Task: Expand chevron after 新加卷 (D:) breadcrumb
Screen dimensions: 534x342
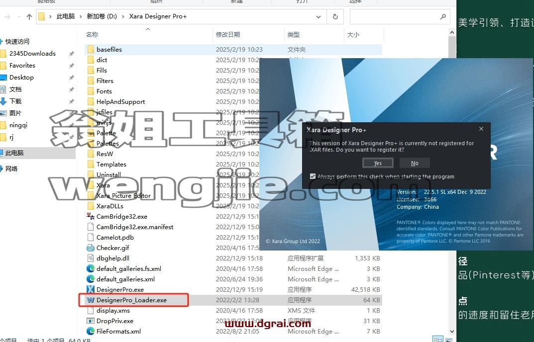Action: point(123,16)
